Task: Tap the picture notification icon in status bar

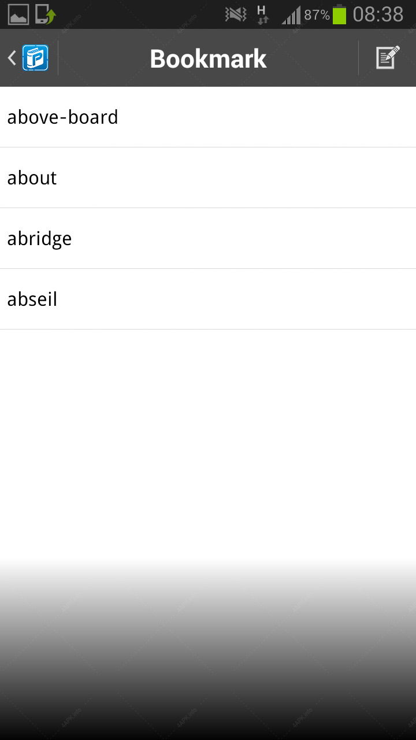Action: point(18,14)
